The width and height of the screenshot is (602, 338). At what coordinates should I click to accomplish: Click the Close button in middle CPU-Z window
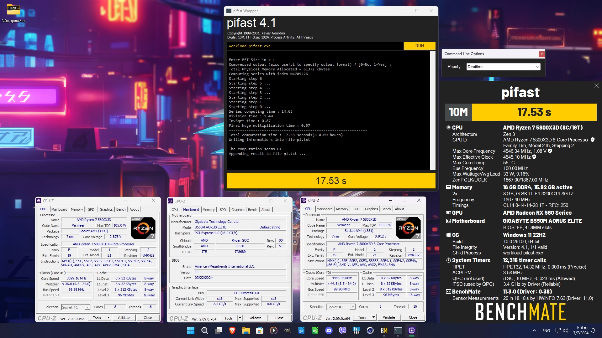(x=279, y=318)
